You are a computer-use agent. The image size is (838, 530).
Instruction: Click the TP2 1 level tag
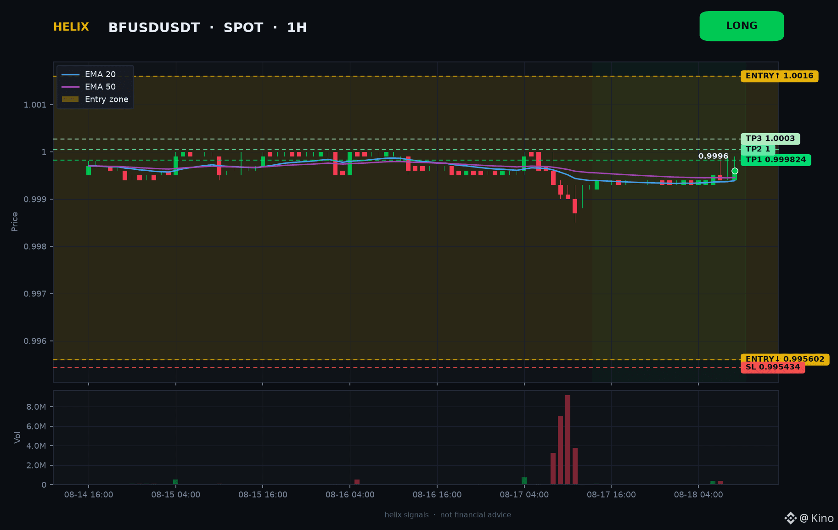[758, 149]
